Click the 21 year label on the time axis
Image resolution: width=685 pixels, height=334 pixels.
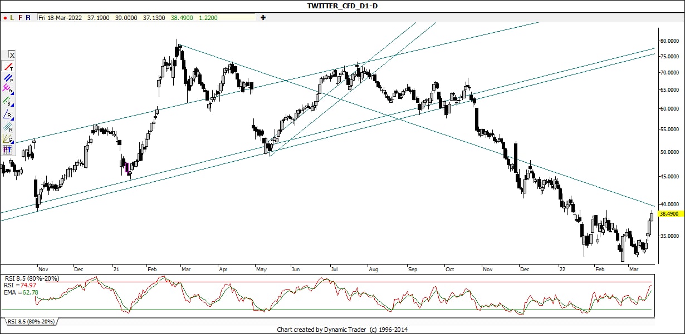point(118,269)
